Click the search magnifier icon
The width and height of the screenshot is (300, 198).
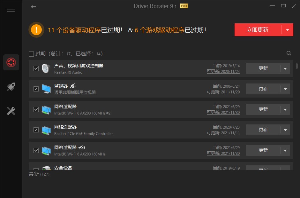click(x=289, y=53)
